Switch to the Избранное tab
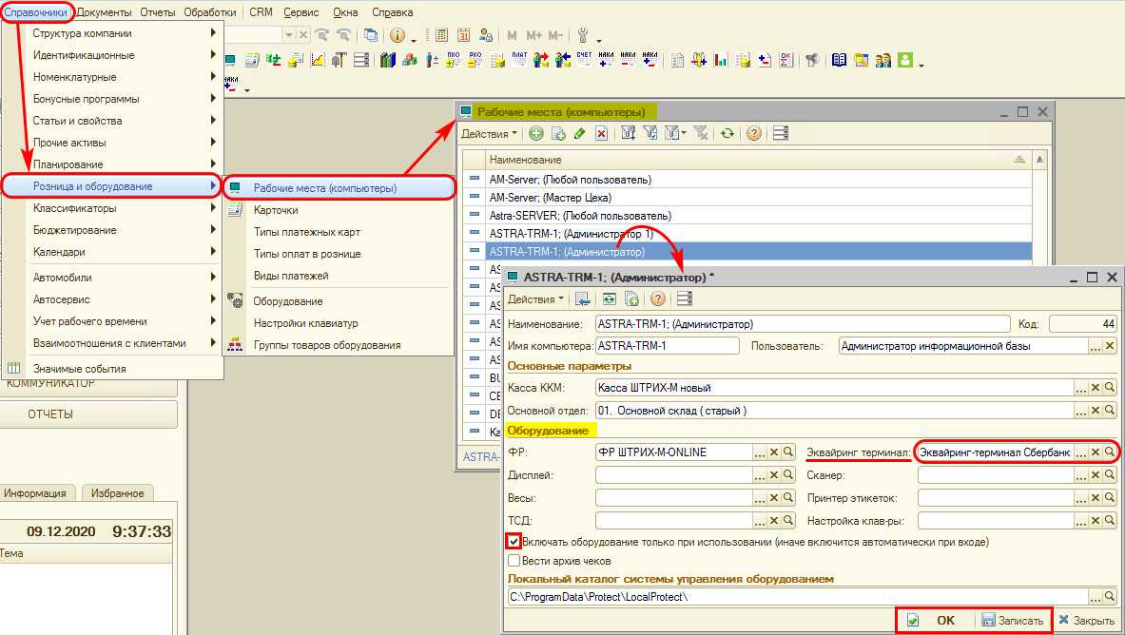 pos(118,493)
